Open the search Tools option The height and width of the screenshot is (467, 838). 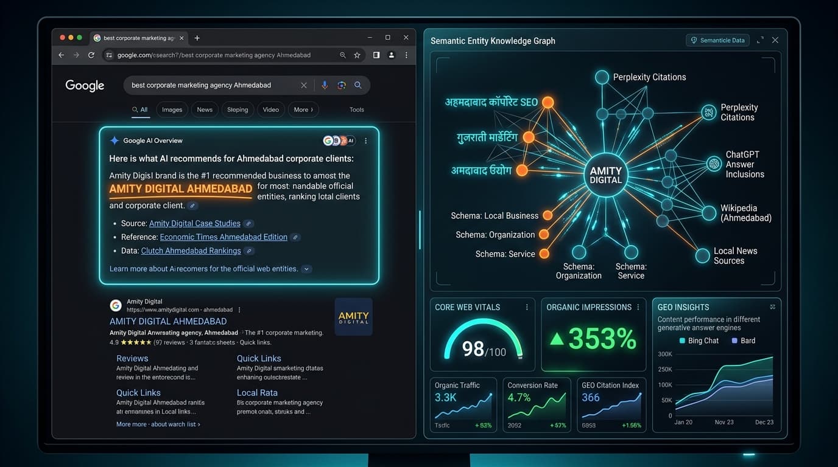(357, 109)
